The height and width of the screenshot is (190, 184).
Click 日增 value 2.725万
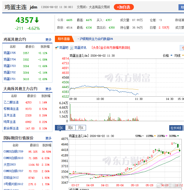pos(164,28)
